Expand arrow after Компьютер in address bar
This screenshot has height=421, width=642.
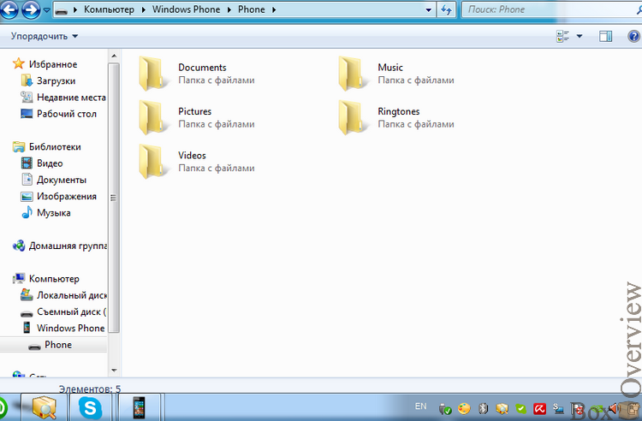143,9
